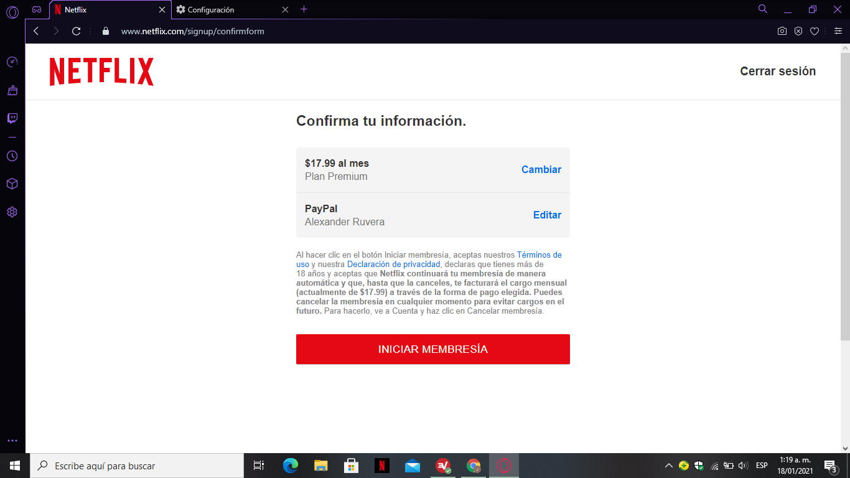The width and height of the screenshot is (850, 478).
Task: Open the GX Corner gamepad icon
Action: coord(37,9)
